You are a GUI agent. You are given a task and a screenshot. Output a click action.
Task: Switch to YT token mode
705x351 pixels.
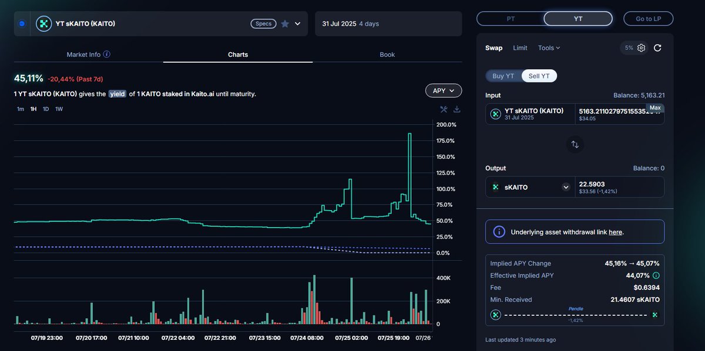[x=578, y=19]
